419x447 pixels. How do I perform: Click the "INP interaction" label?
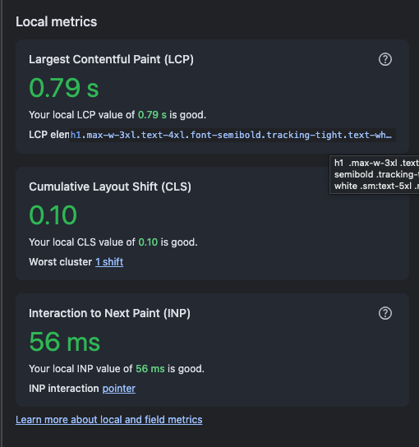click(64, 389)
